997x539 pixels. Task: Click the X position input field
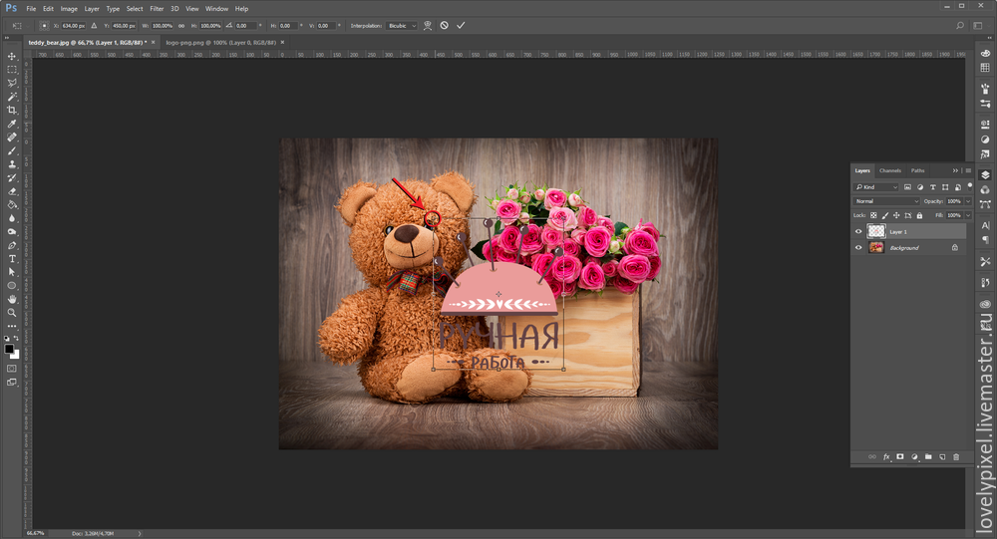[74, 25]
